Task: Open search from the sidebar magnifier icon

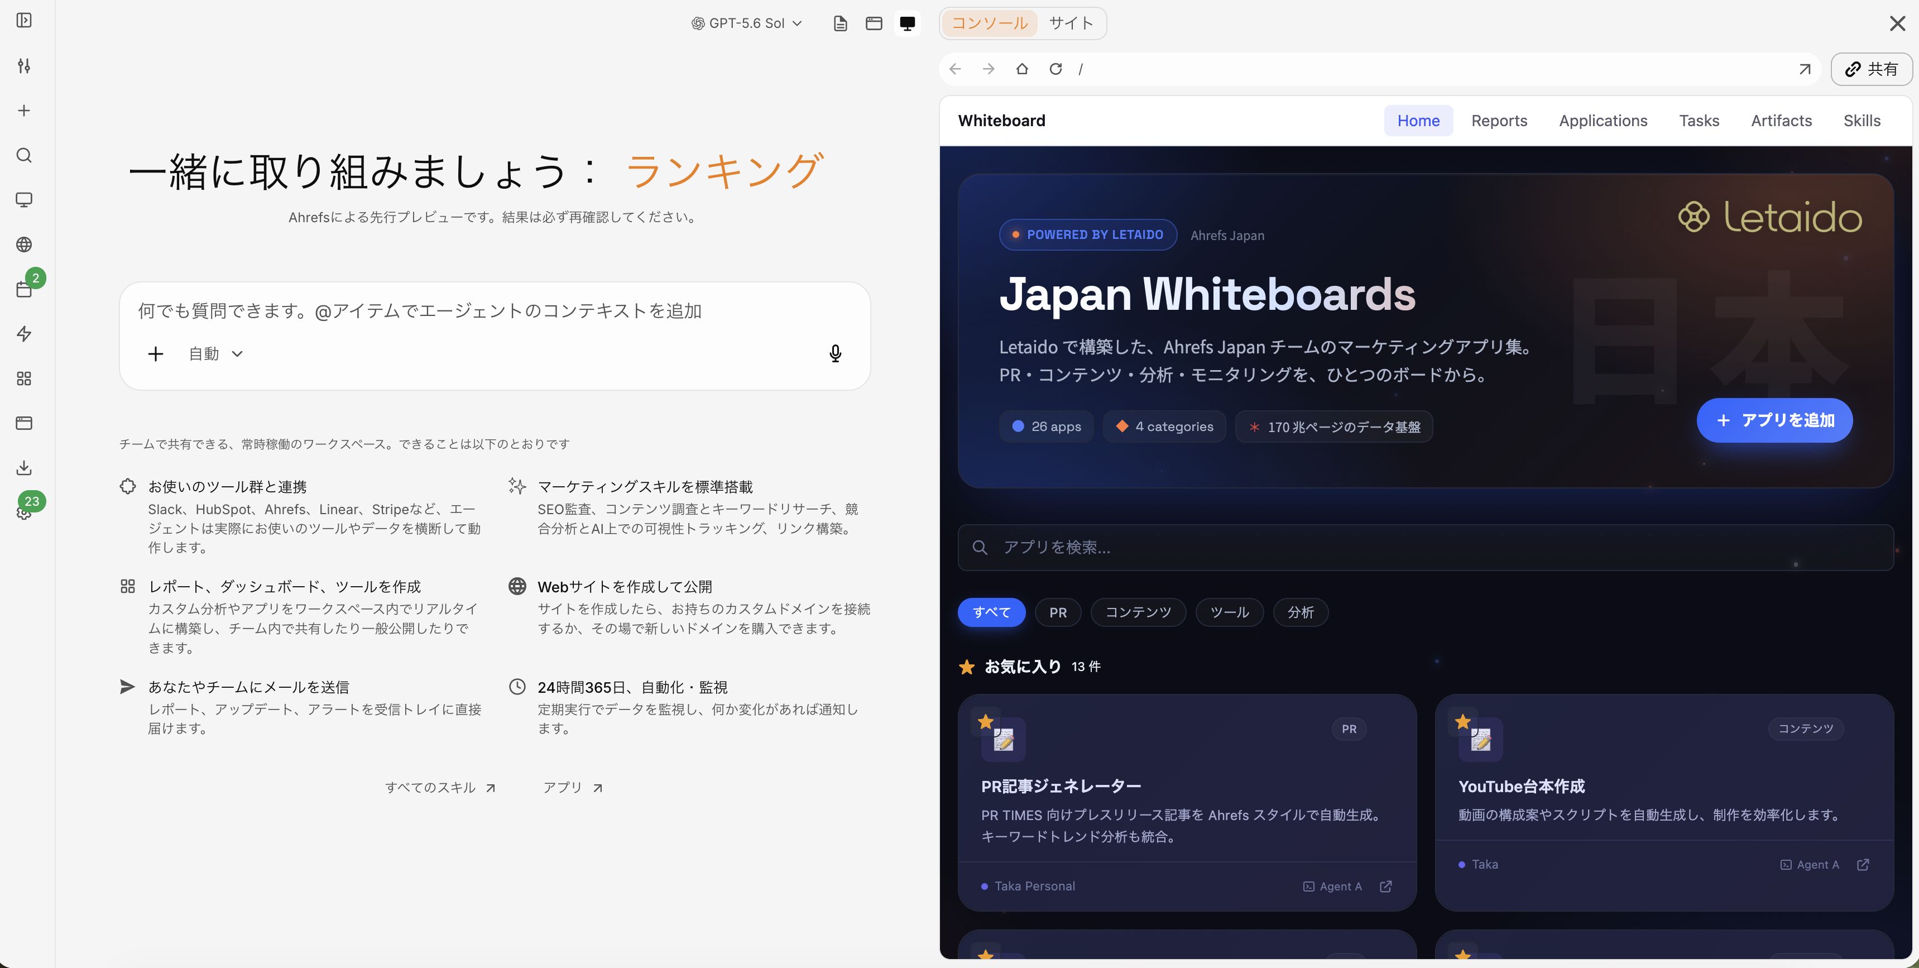Action: pos(24,155)
